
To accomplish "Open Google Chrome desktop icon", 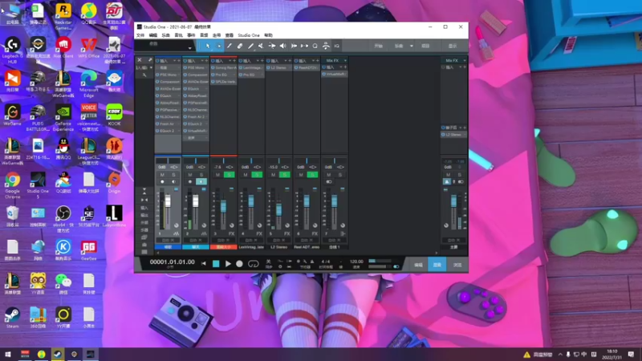I will (12, 184).
